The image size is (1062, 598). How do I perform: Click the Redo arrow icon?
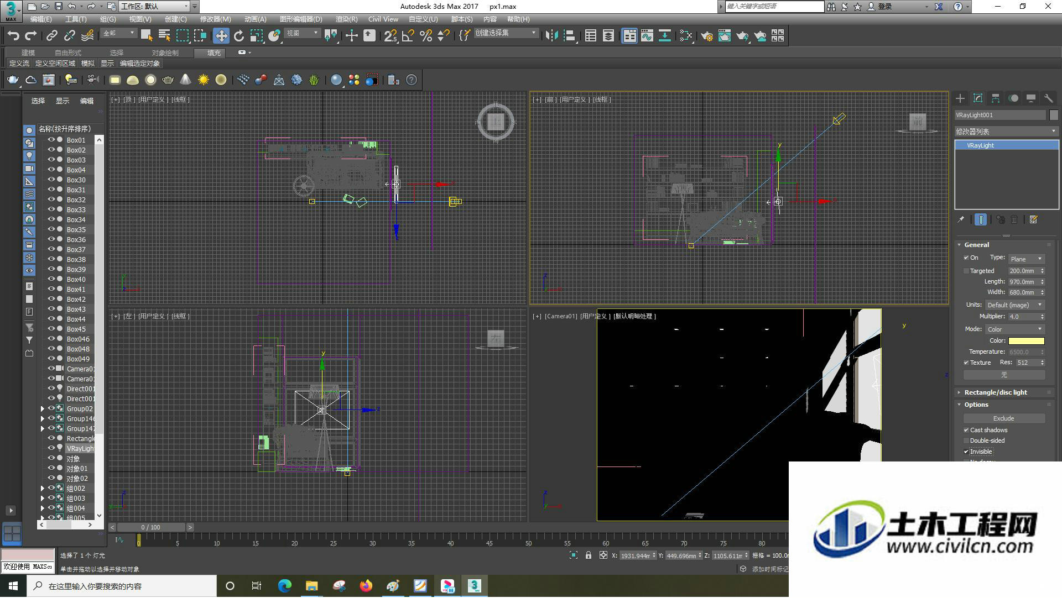coord(31,36)
